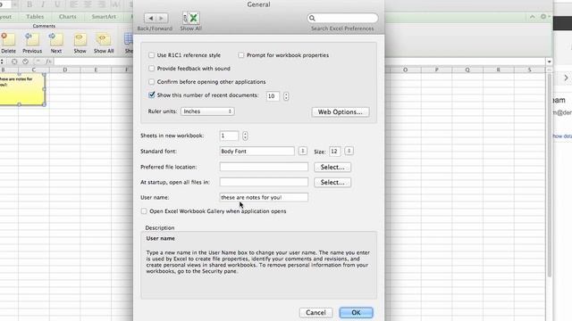572x321 pixels.
Task: Select column E header in spreadsheet
Action: [x=96, y=70]
